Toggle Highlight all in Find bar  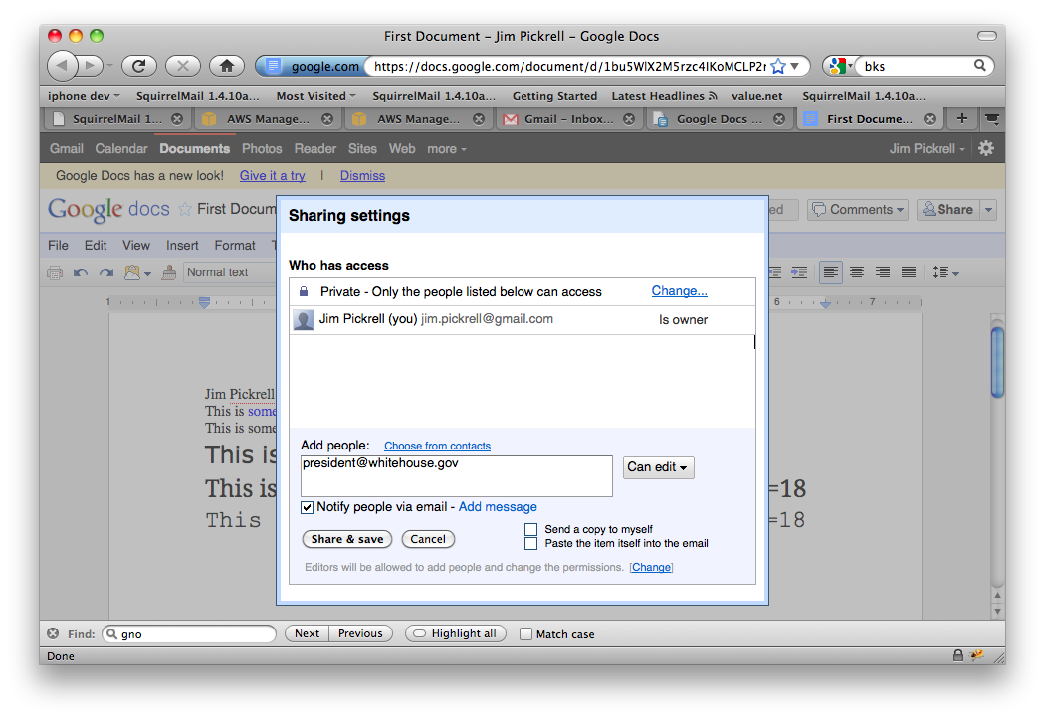(456, 633)
